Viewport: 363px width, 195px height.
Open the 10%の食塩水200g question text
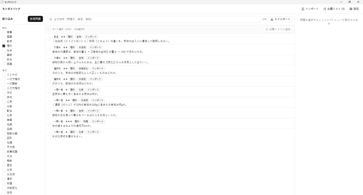[90, 105]
